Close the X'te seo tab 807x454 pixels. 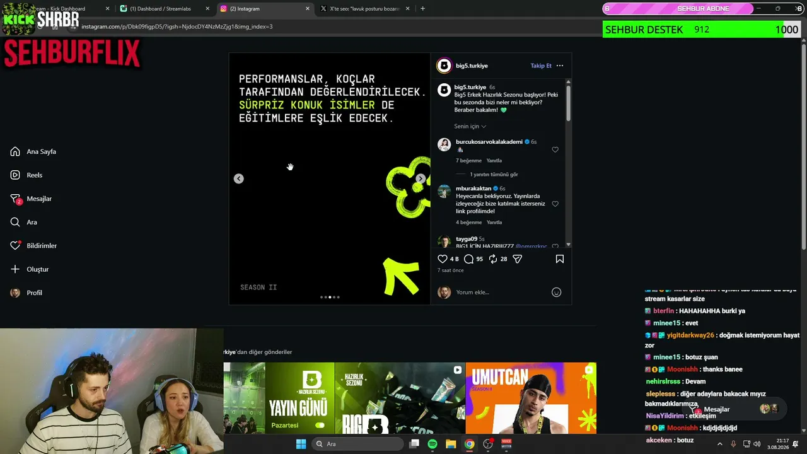[408, 9]
